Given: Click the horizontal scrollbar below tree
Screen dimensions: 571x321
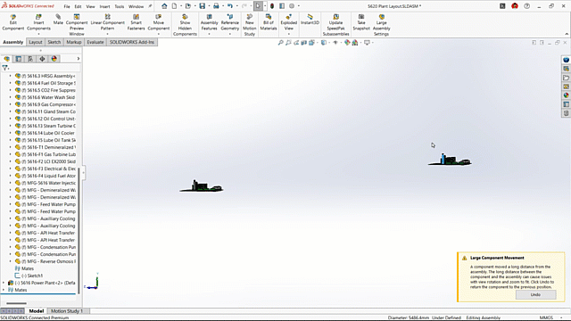Looking at the screenshot, I should pos(16,303).
